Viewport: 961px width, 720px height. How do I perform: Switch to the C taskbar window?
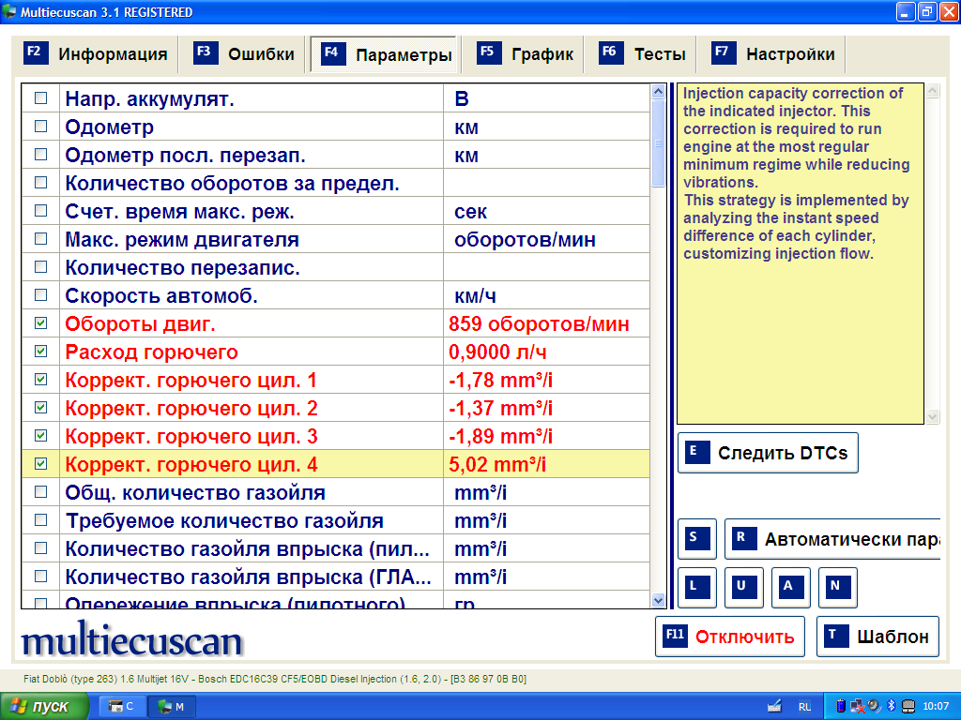121,707
